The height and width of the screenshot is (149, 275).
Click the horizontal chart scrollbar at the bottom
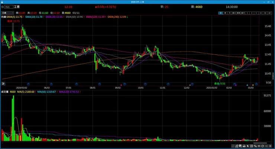pyautogui.click(x=260, y=143)
